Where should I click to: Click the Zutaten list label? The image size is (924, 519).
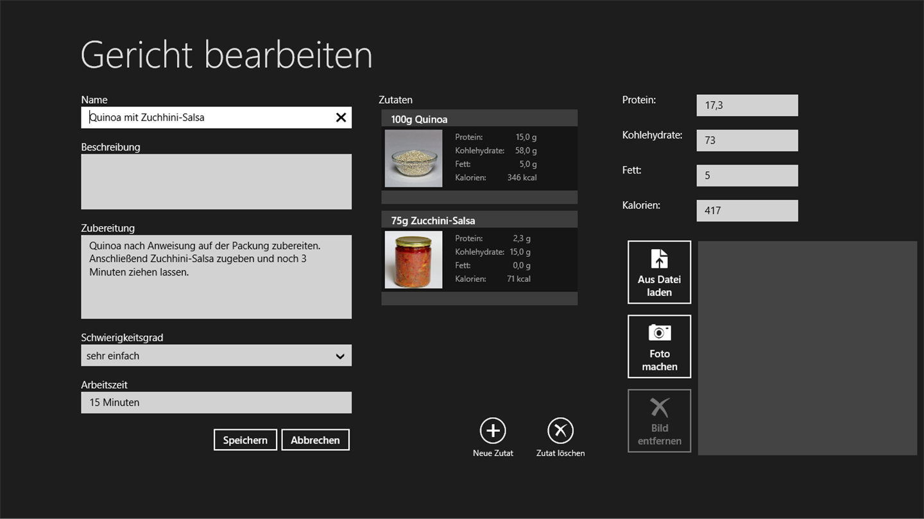(395, 100)
